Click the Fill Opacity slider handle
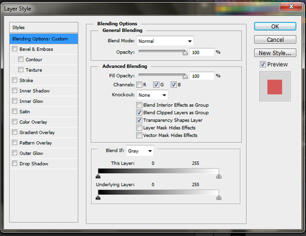Viewport: 306px width, 236px height. click(185, 77)
